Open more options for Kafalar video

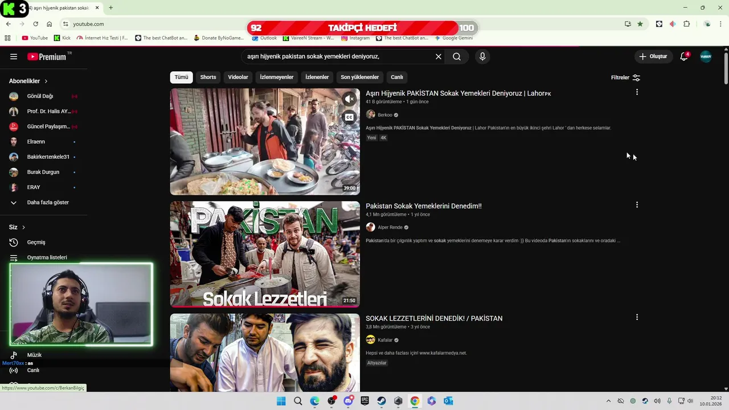(x=637, y=317)
